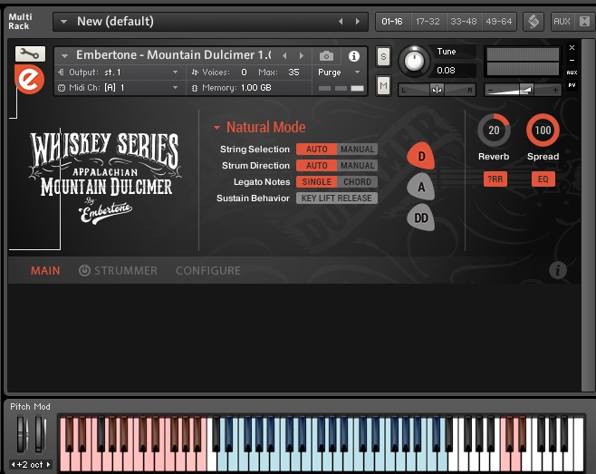Open the info icon beside tabs bar
This screenshot has width=596, height=474.
[x=558, y=270]
